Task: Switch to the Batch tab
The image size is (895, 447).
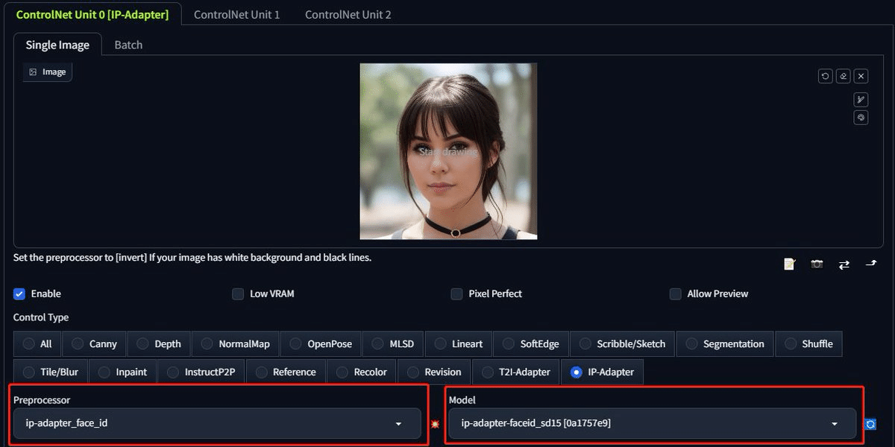Action: point(128,45)
